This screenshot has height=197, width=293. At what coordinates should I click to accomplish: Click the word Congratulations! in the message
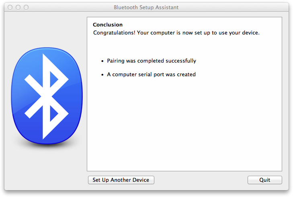point(114,32)
